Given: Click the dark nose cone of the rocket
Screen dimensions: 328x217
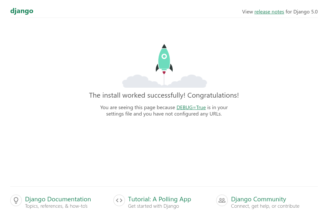Looking at the screenshot, I should click(164, 46).
